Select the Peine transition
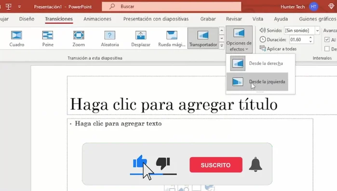 pyautogui.click(x=48, y=39)
